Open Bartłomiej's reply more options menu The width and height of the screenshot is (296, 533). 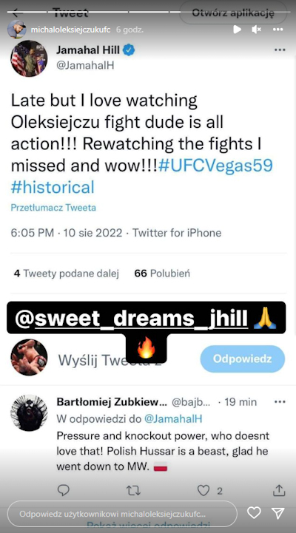coord(280,402)
